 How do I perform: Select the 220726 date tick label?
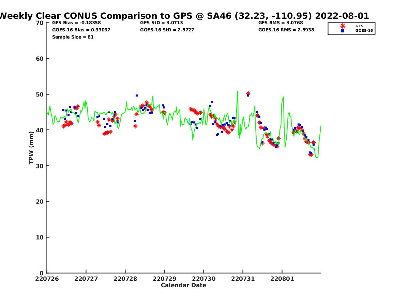click(x=47, y=279)
